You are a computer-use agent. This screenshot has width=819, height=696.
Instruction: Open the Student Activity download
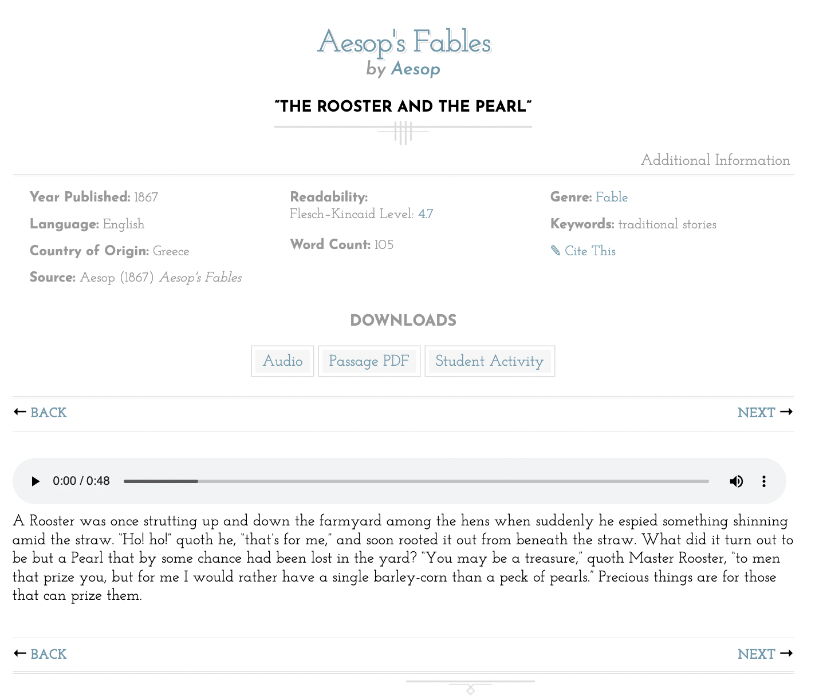tap(489, 361)
